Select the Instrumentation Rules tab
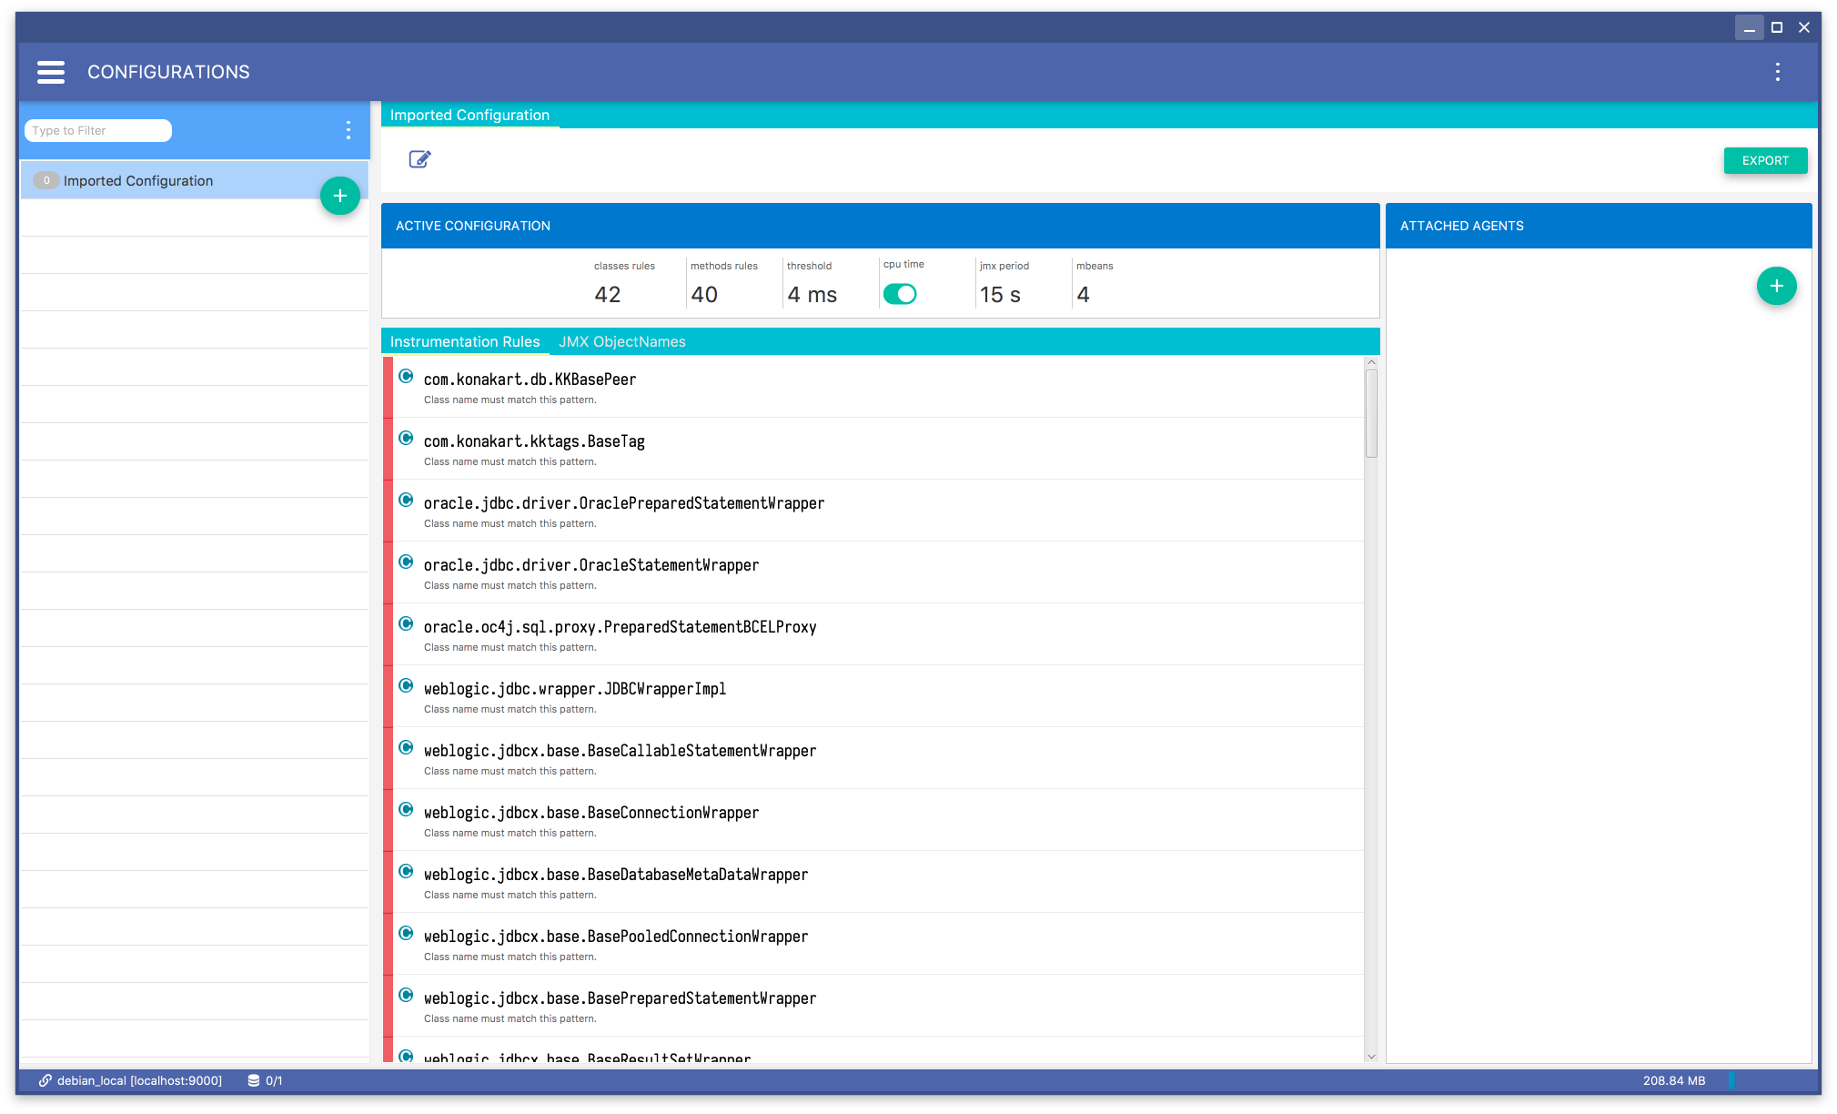 pos(466,341)
